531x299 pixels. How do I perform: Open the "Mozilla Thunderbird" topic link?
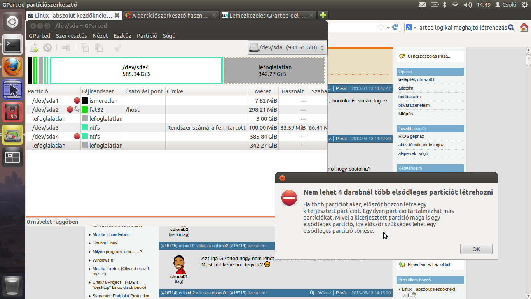[111, 234]
